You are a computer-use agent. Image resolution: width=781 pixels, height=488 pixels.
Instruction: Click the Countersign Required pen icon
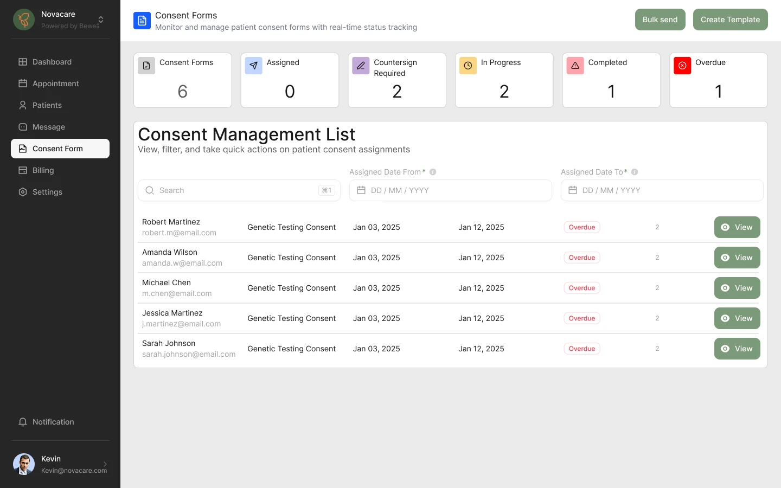pos(361,66)
